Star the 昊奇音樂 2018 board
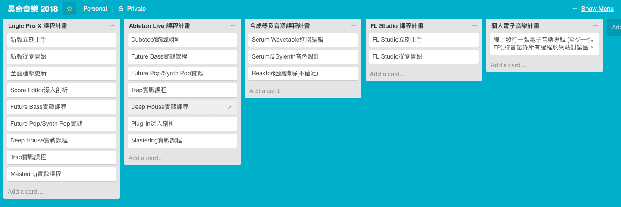The image size is (621, 207). (x=69, y=9)
